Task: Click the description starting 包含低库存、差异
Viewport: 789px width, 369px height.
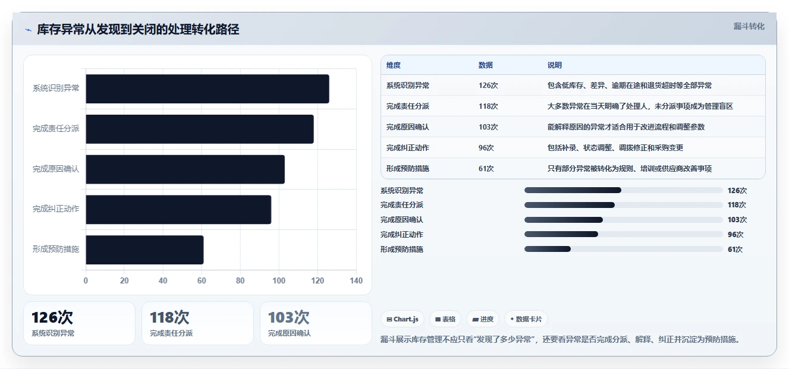Action: 630,86
